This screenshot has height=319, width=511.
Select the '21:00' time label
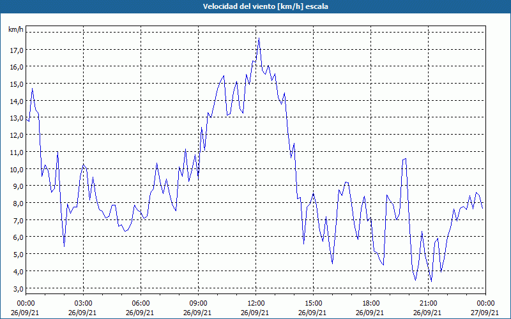point(428,304)
